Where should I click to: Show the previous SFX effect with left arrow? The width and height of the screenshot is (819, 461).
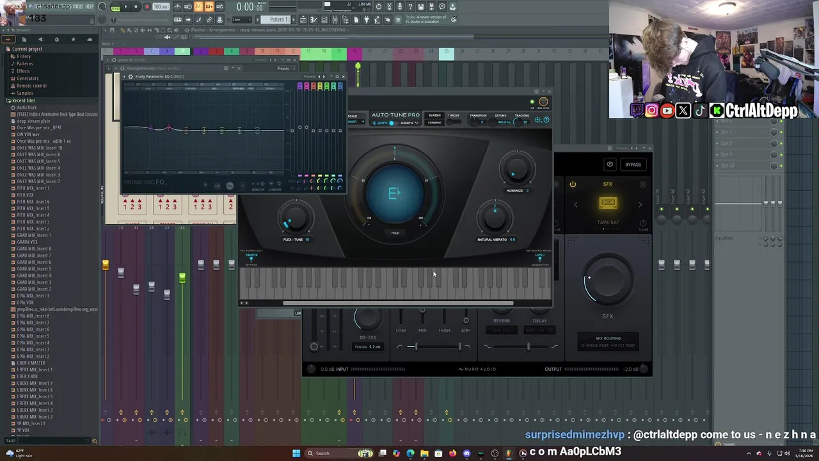576,205
